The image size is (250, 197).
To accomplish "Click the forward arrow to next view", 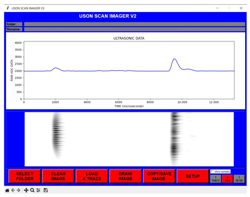I will 18,190.
